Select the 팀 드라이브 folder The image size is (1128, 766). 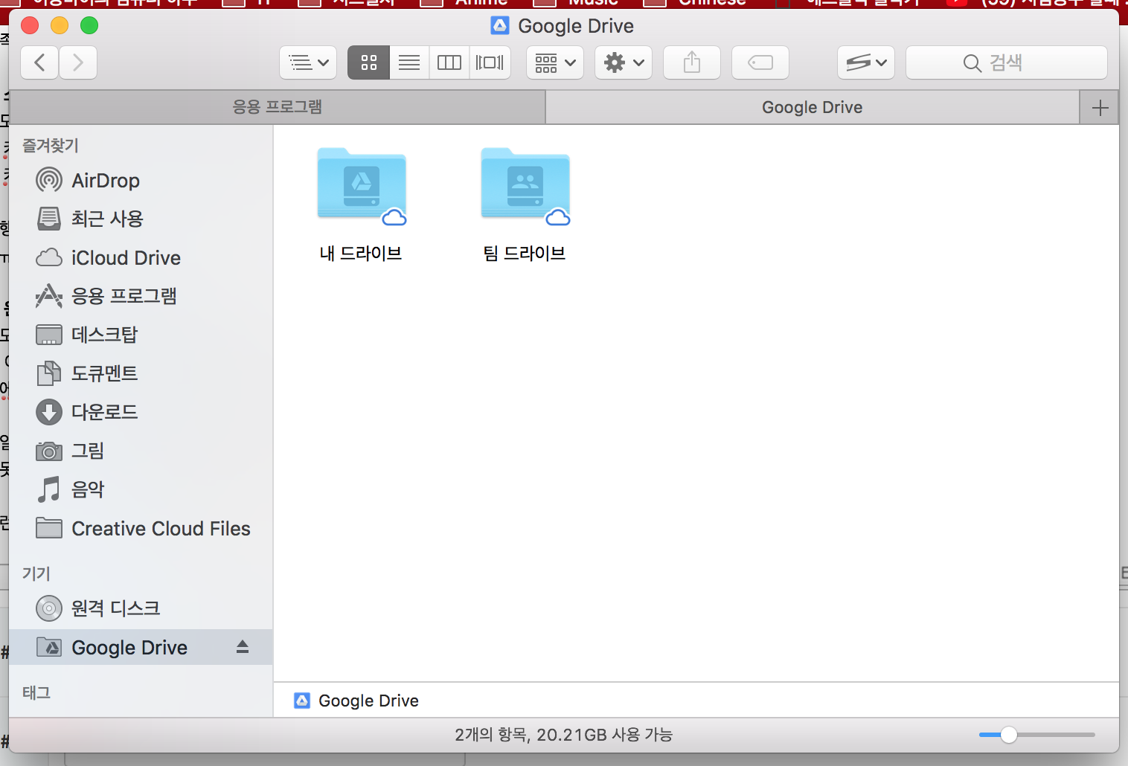pos(525,205)
